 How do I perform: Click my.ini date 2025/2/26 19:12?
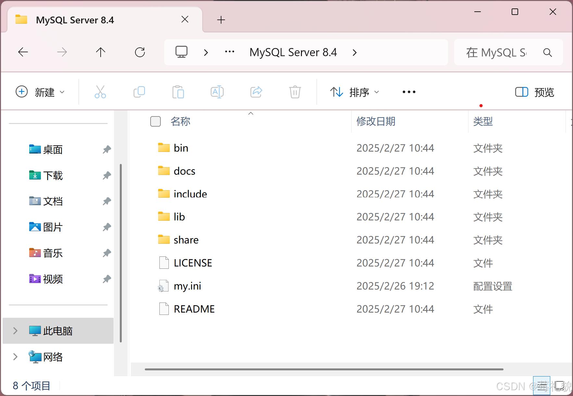point(395,286)
